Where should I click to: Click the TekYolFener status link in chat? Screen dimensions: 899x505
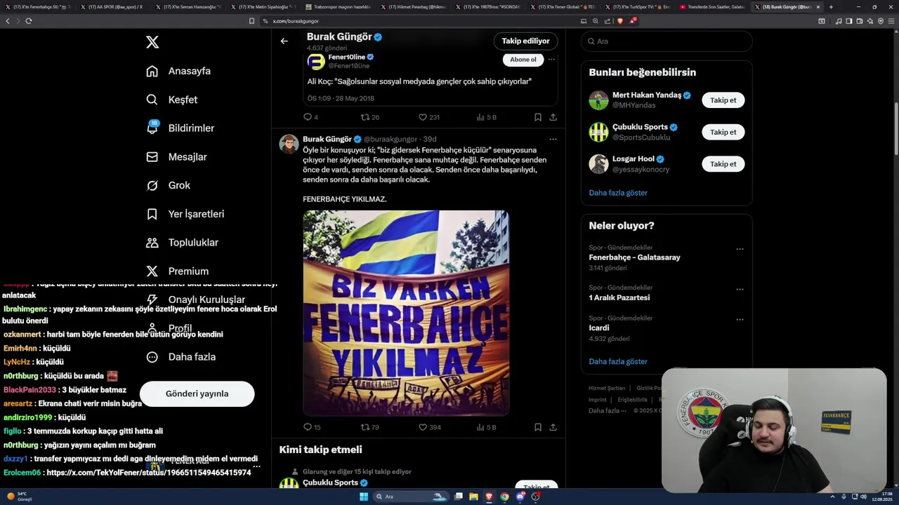[x=149, y=473]
